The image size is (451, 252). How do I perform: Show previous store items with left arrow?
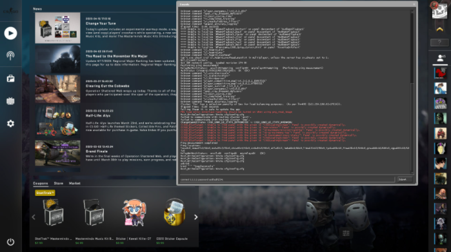[34, 217]
